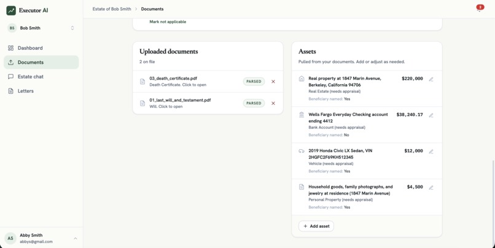Click 'Vehicle (needs appraisal)' text

tap(331, 164)
